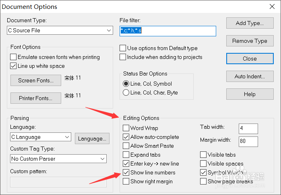Open the Printer Fonts chooser

tap(36, 98)
